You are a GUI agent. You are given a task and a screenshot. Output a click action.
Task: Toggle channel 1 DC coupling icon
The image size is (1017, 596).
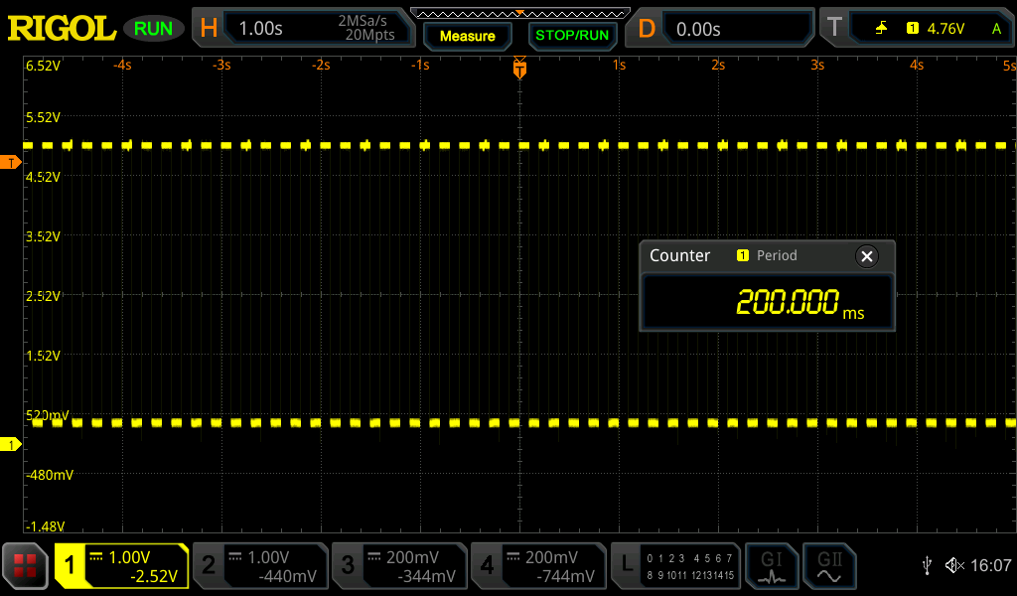coord(96,556)
